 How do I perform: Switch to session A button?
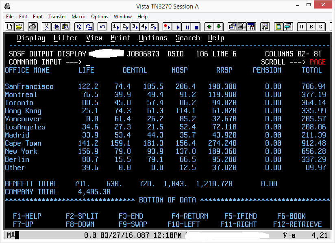click(302, 27)
